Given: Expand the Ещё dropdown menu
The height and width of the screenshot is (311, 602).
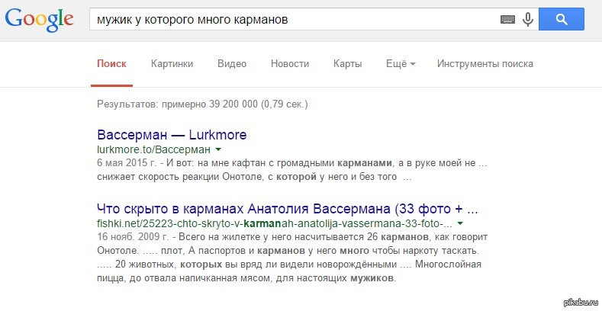Looking at the screenshot, I should pos(400,64).
